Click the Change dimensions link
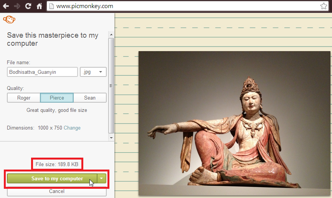Image resolution: width=332 pixels, height=198 pixels. point(72,128)
